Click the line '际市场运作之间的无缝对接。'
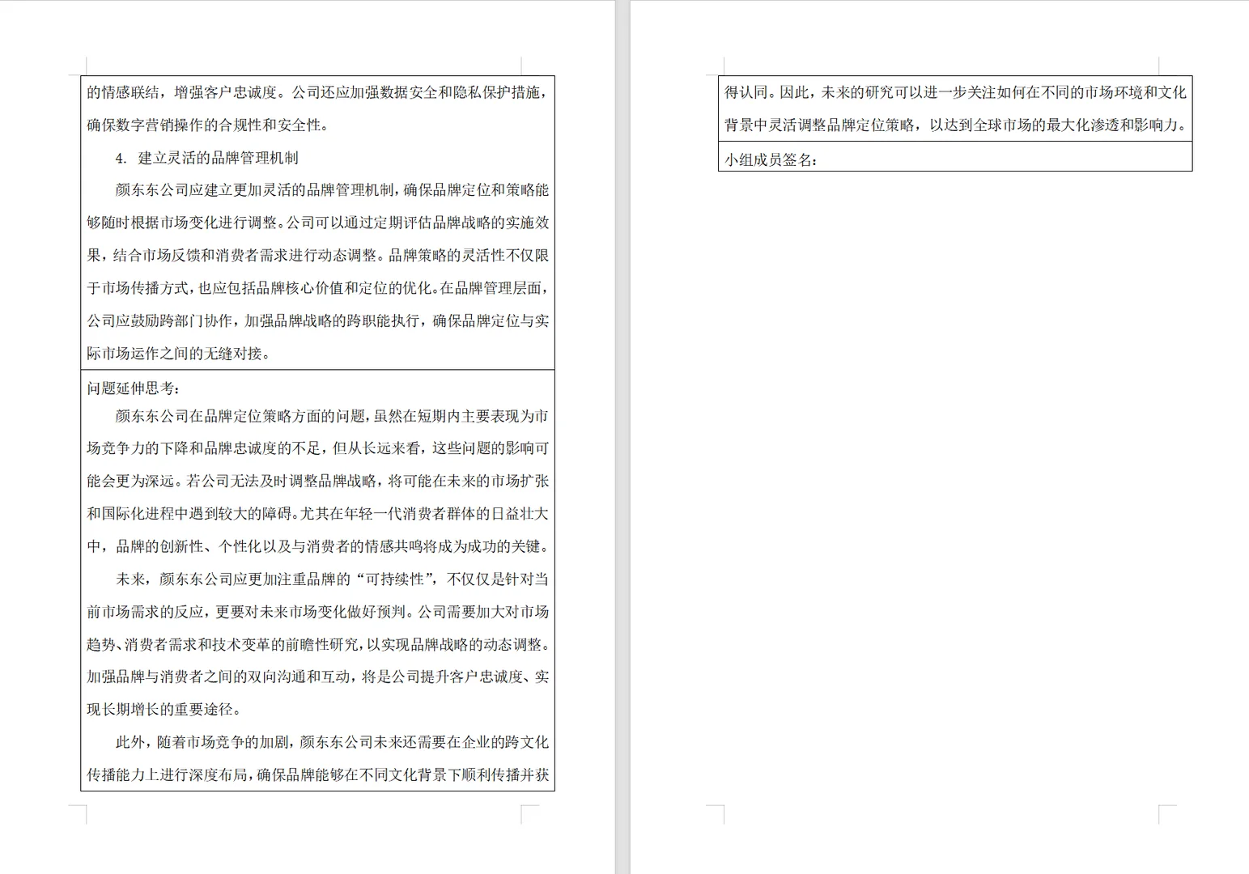Viewport: 1249px width, 874px height. coord(179,354)
